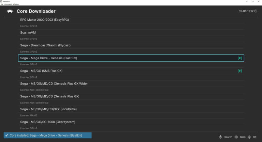
Task: Click the Search control icon
Action: point(220,137)
